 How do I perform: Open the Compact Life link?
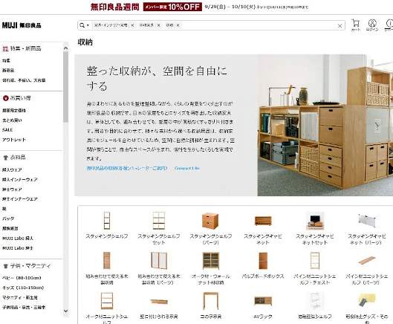[187, 168]
